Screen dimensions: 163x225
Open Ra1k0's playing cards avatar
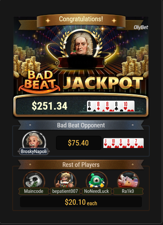point(128,179)
